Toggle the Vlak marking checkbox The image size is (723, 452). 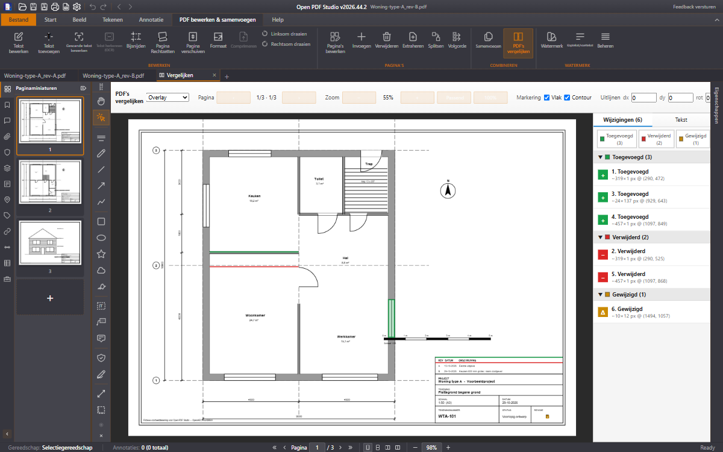click(547, 98)
